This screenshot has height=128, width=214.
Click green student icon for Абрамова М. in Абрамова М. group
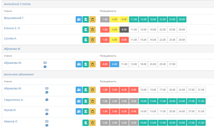click(x=86, y=64)
